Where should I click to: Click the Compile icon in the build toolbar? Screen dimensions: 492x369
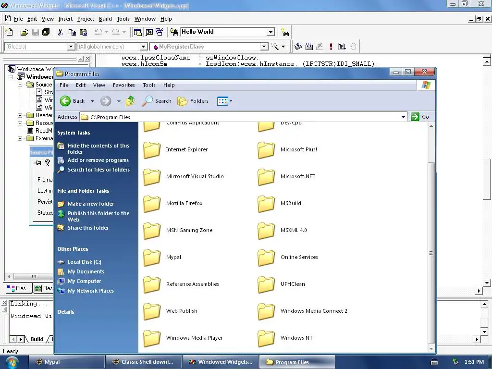point(298,47)
